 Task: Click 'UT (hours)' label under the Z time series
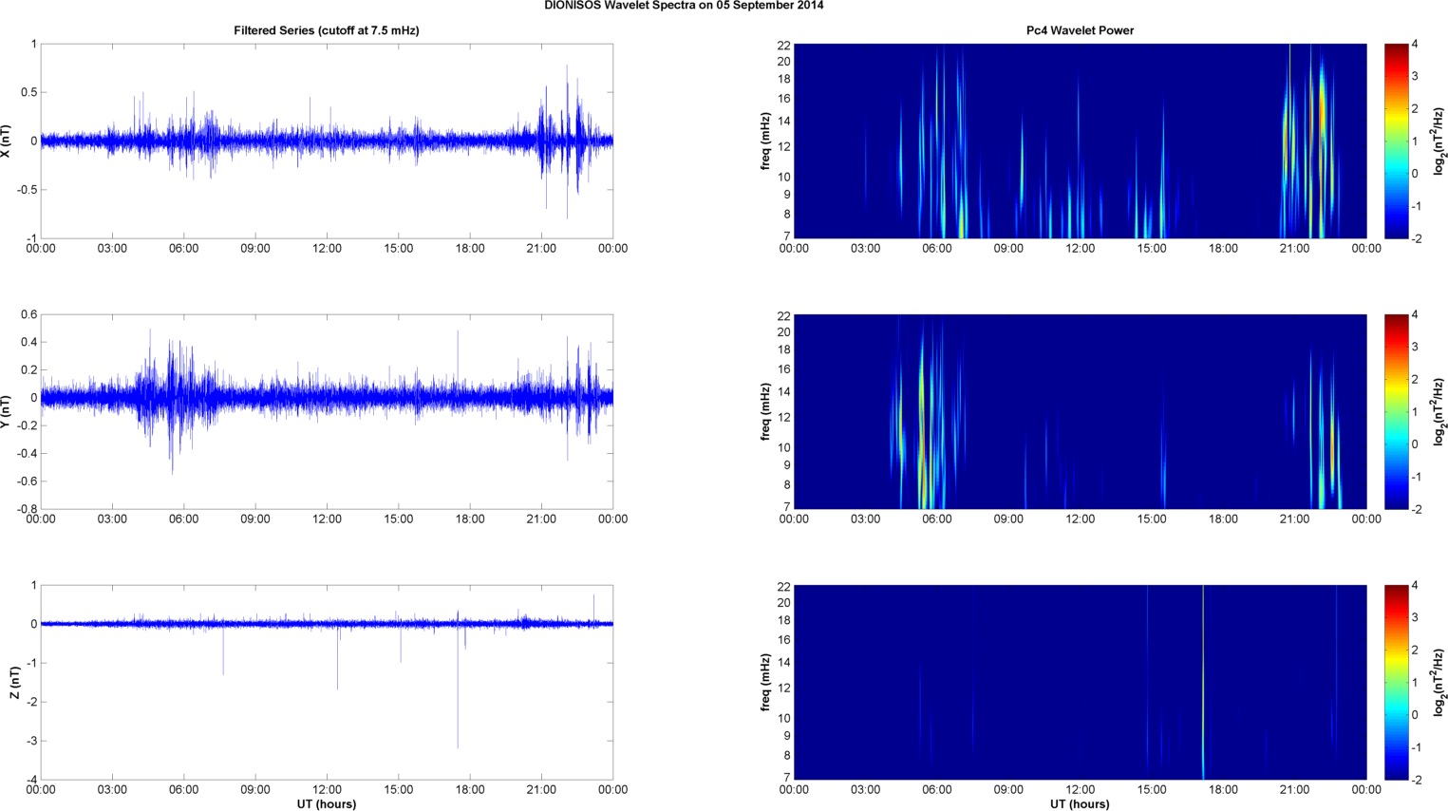pos(327,803)
